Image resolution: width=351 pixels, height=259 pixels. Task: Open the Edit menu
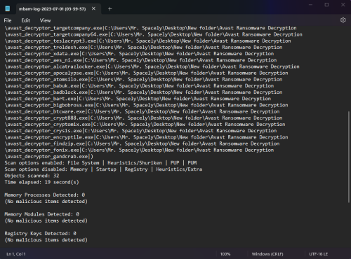click(25, 20)
